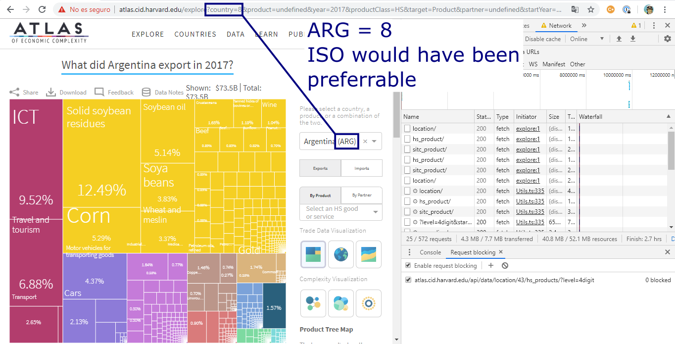Filter requests by Other type
Image resolution: width=675 pixels, height=344 pixels.
click(578, 64)
